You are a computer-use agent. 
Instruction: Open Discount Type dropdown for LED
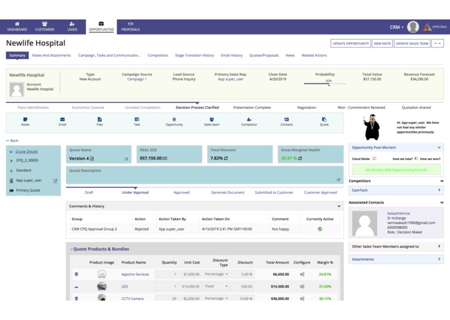[x=216, y=286]
